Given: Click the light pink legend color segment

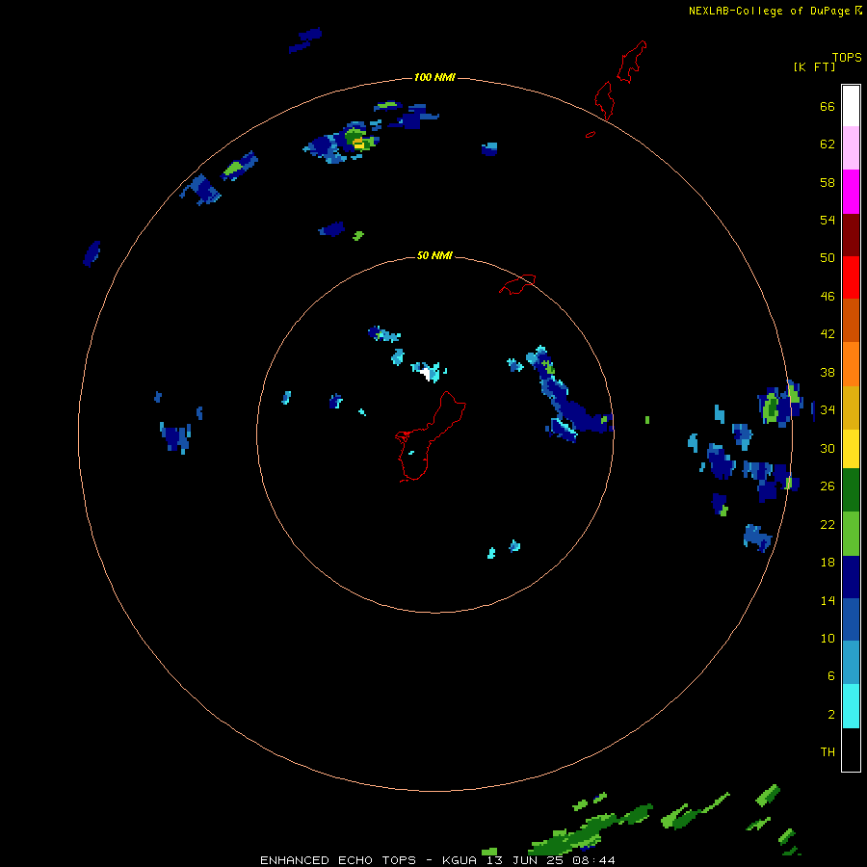Looking at the screenshot, I should (851, 148).
